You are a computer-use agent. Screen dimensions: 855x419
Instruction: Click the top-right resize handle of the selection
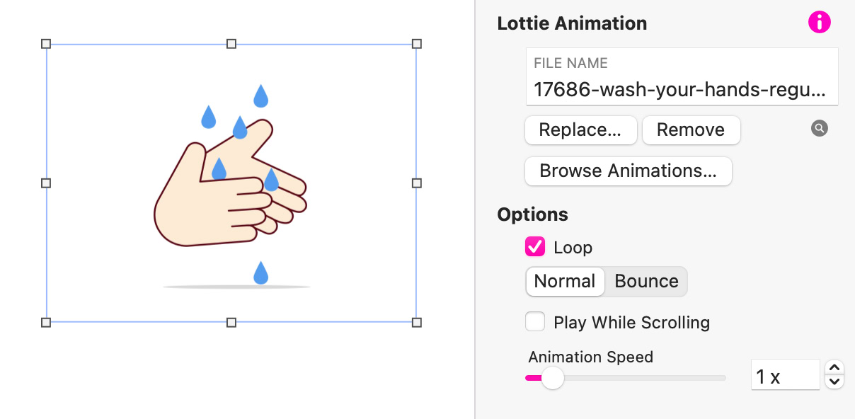pos(416,44)
